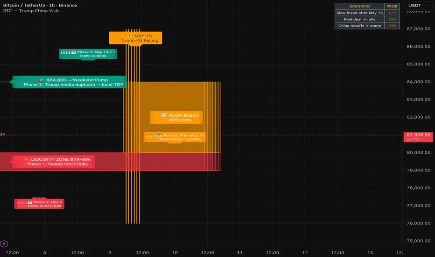Click the 76,000.00 price axis label
The width and height of the screenshot is (435, 257).
pos(418,223)
